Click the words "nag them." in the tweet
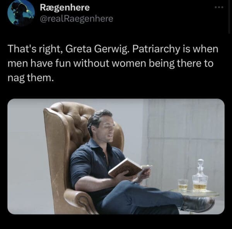Image resolution: width=232 pixels, height=229 pixels. [x=31, y=78]
